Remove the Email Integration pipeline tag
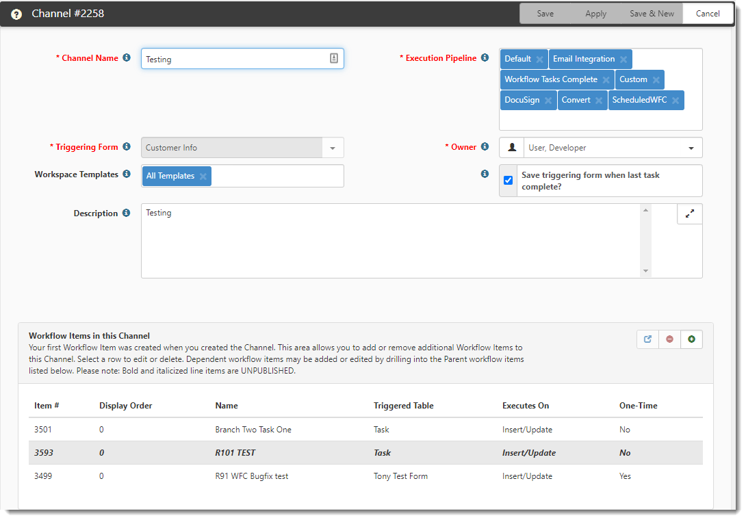Image resolution: width=746 pixels, height=520 pixels. tap(623, 60)
